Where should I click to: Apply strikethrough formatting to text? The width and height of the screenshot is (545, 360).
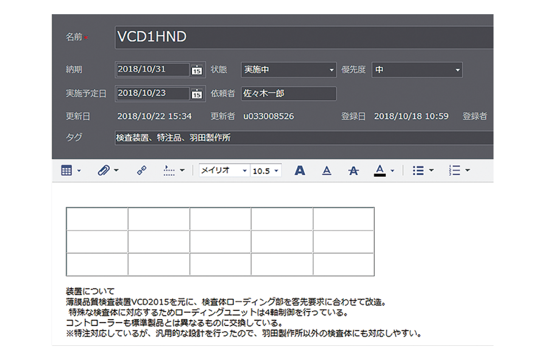click(x=353, y=170)
